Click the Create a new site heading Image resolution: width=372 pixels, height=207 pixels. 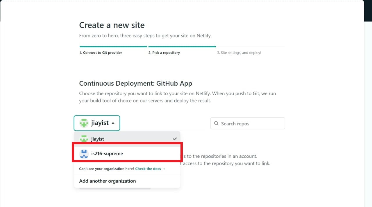pos(112,25)
